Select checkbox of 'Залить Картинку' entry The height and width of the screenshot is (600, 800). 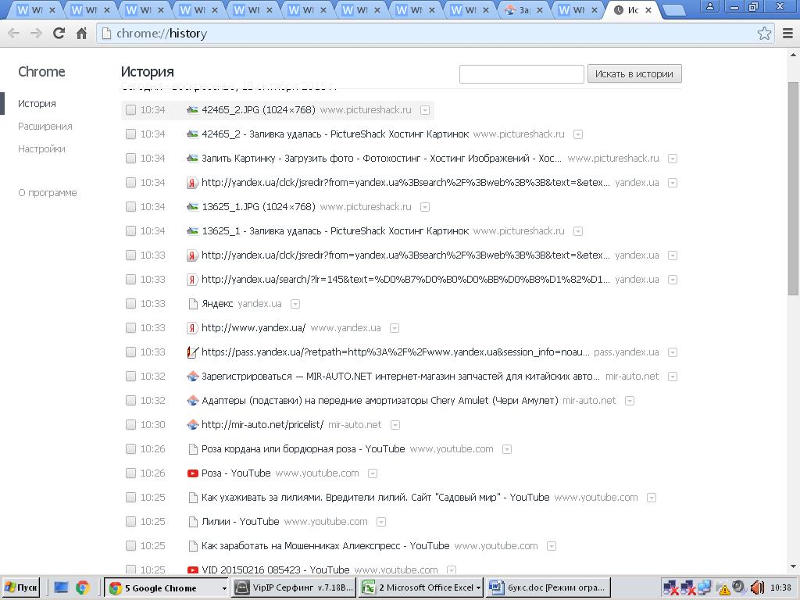coord(130,158)
